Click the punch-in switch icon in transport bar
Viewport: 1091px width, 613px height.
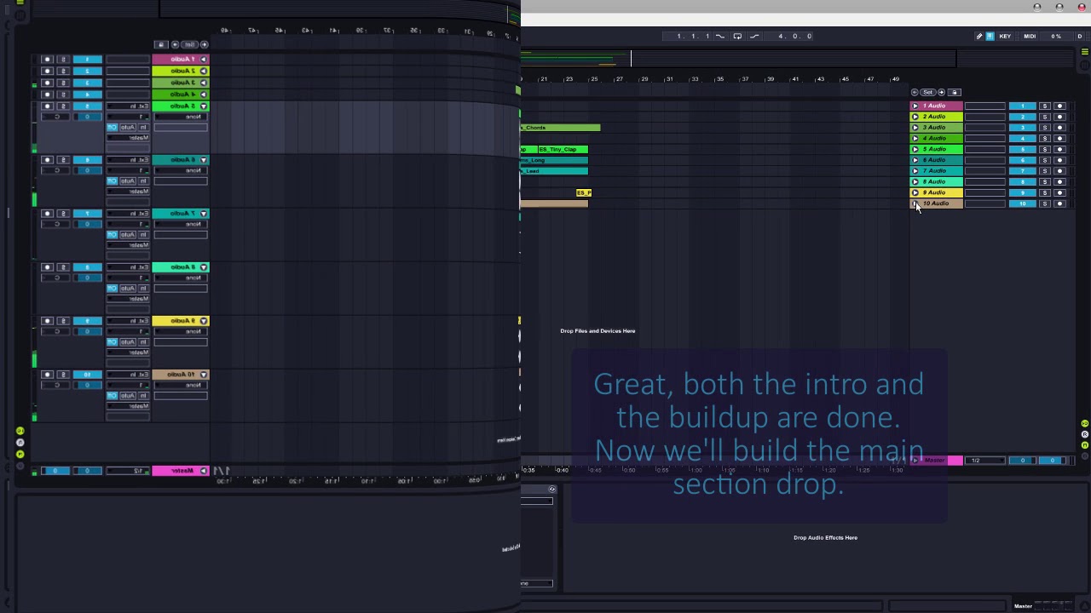[x=720, y=36]
